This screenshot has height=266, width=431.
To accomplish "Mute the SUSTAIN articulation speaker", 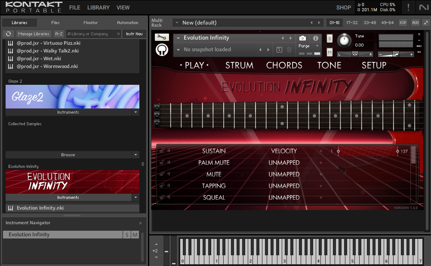I will coord(169,151).
